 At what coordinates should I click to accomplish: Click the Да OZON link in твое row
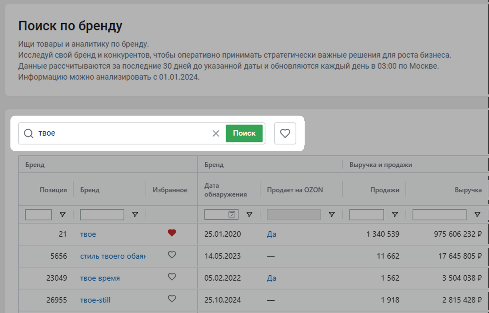[271, 234]
